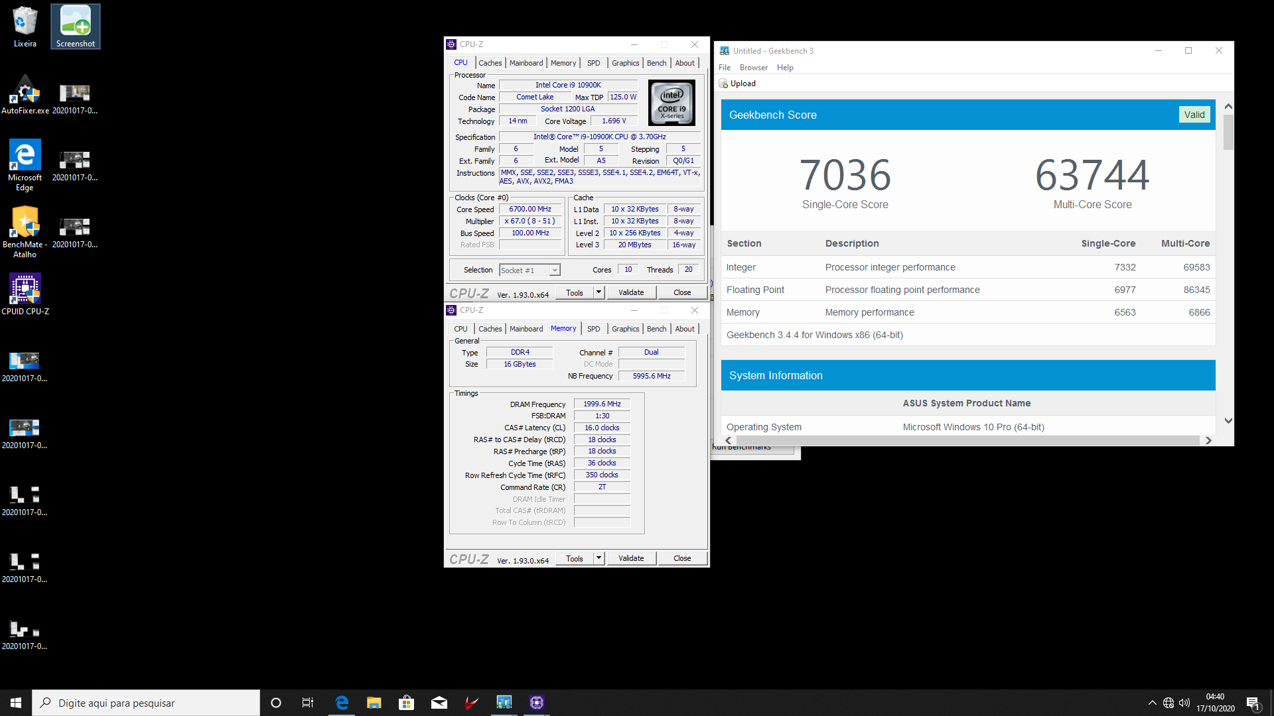Open Geekbench Help menu

(785, 68)
